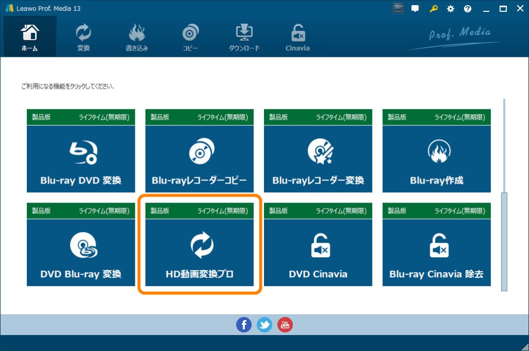Open the YouTube icon at the bottom
The image size is (529, 351).
[x=285, y=325]
